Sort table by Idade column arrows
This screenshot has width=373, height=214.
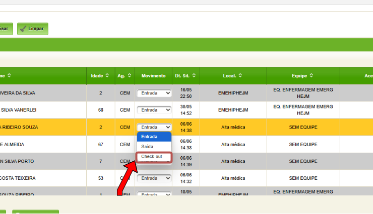click(107, 76)
